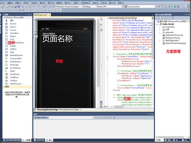
Task: Switch to the 属性 tab at bottom right
Action: pyautogui.click(x=168, y=140)
